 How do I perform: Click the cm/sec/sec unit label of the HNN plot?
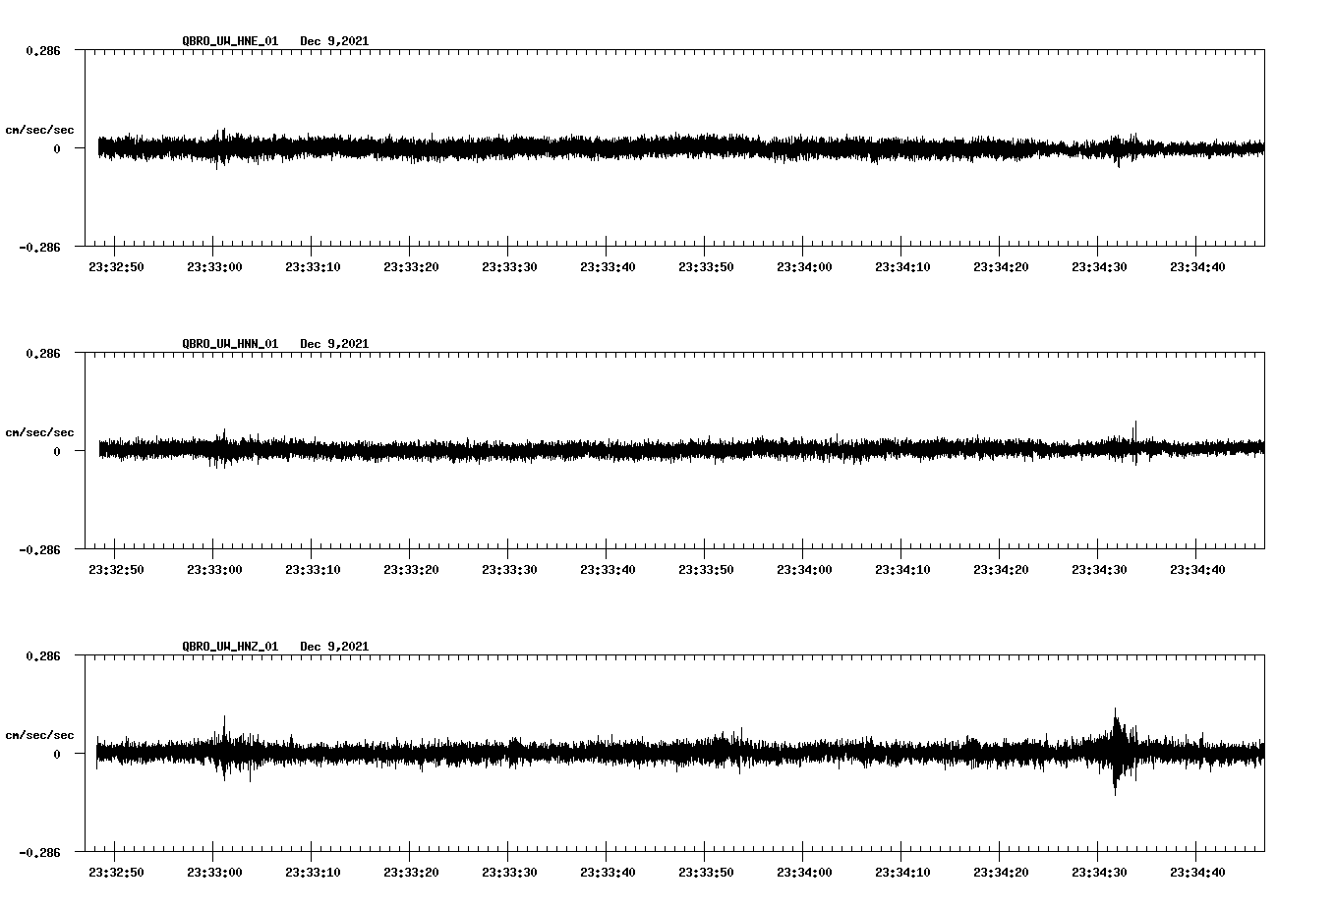tap(39, 432)
